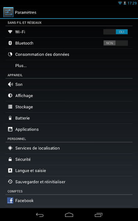
Task: Open Sécurité settings
Action: (x=69, y=159)
